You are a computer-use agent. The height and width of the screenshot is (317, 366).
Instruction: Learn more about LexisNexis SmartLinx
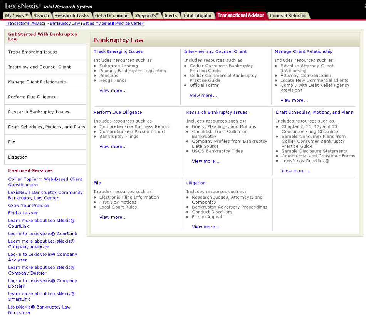click(x=41, y=297)
